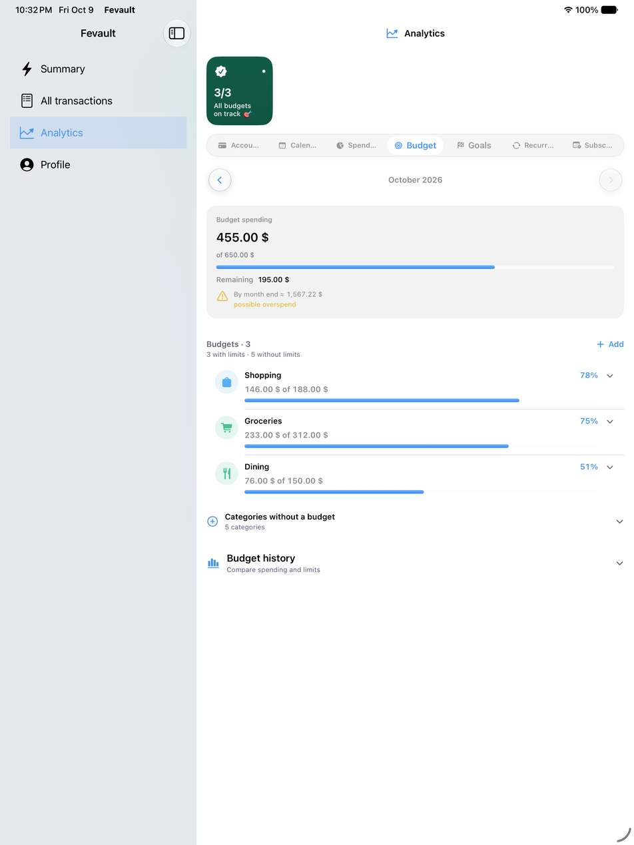Switch to the Spending tab
This screenshot has width=634, height=845.
click(x=356, y=145)
